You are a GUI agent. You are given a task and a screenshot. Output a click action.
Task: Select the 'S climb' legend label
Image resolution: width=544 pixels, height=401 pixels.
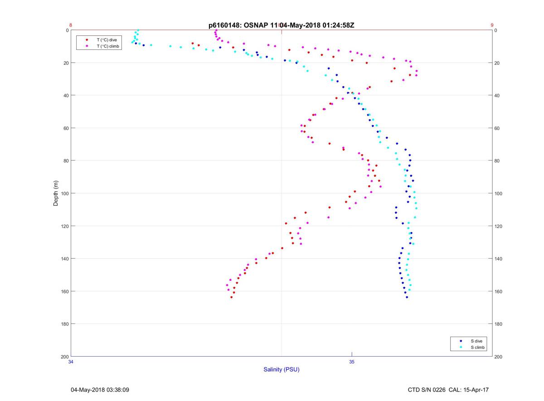[x=477, y=347]
